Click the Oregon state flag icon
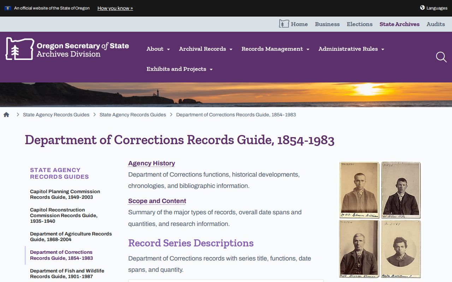Screen dimensions: 452x282 [7, 8]
